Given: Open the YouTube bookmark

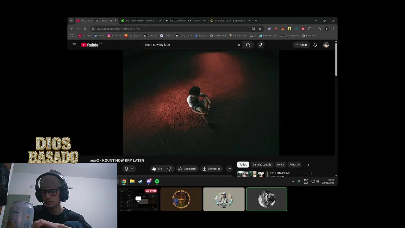Looking at the screenshot, I should [x=85, y=36].
